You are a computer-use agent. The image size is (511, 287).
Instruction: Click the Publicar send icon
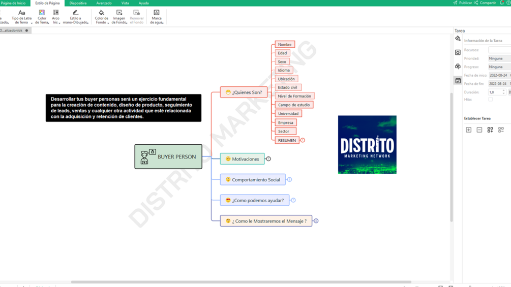(x=455, y=3)
